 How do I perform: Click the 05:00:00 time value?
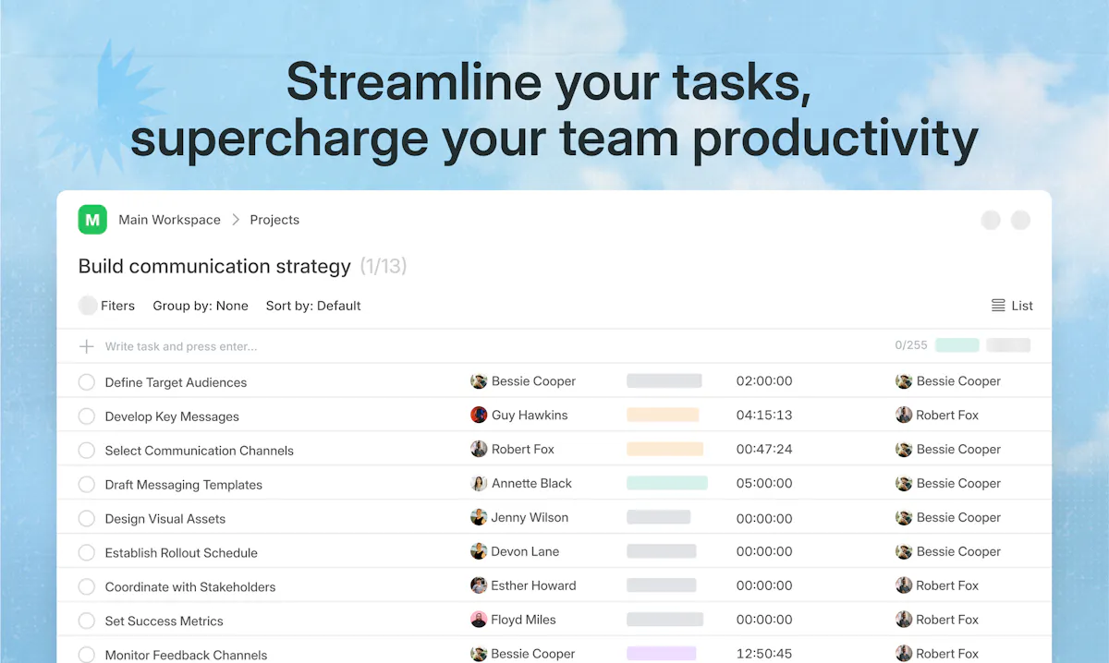764,484
